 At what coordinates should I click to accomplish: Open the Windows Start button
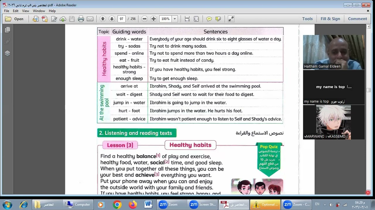click(7, 204)
